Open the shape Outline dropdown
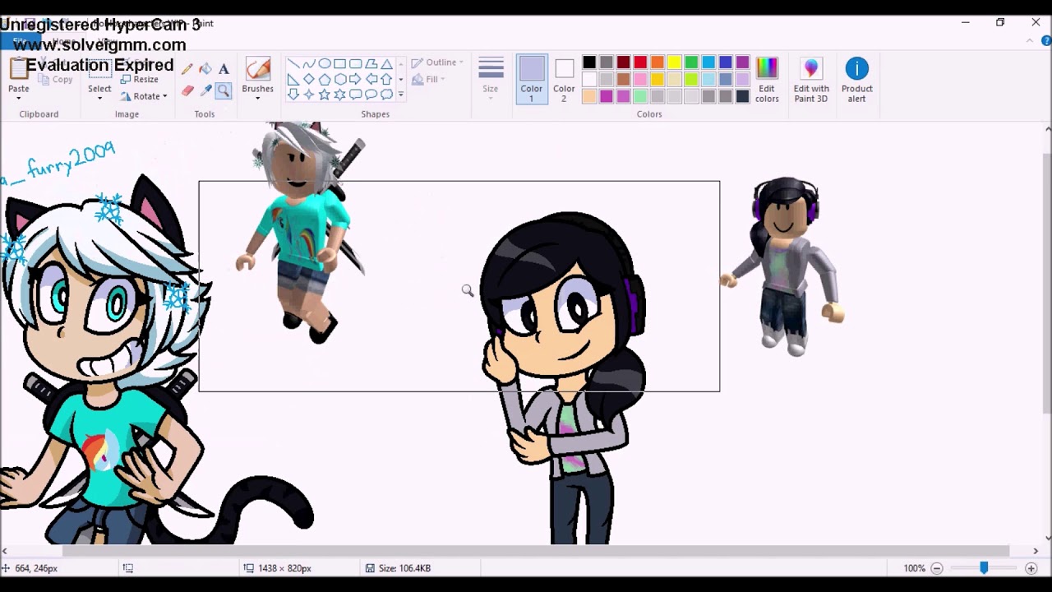This screenshot has height=592, width=1052. tap(437, 62)
